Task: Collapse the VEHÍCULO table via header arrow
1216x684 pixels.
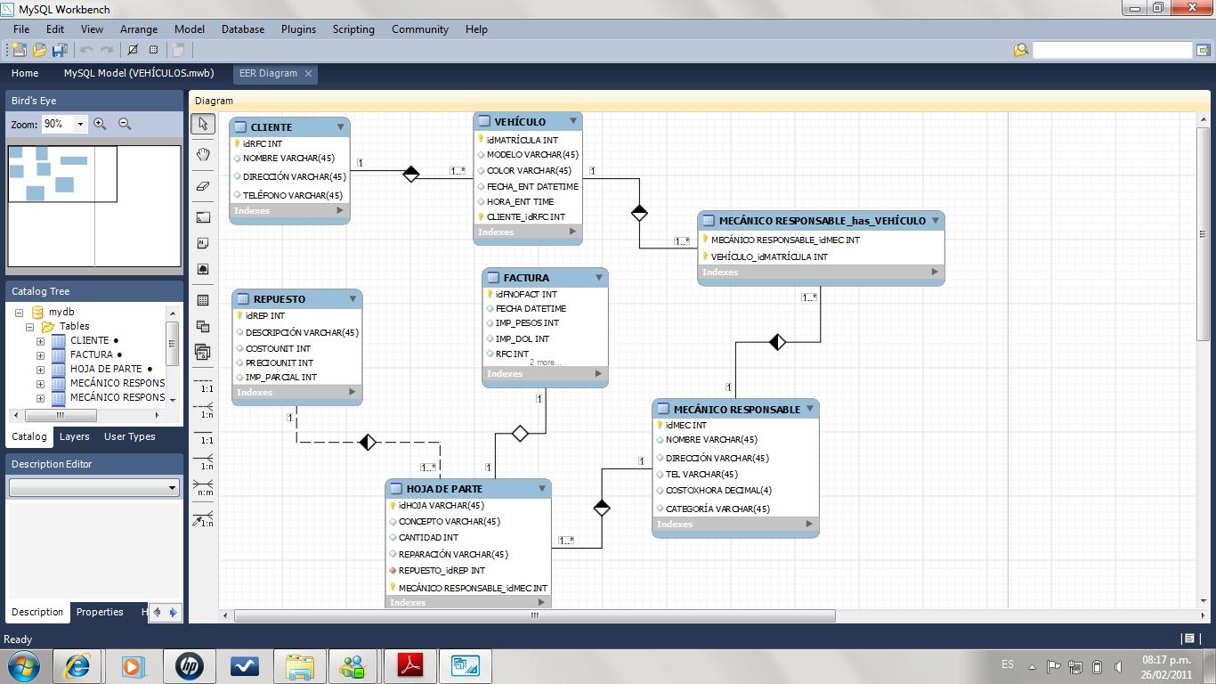Action: (573, 121)
